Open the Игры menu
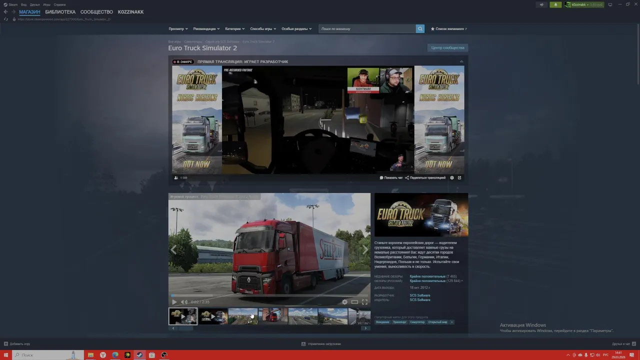Viewport: 640px width, 360px height. 46,4
